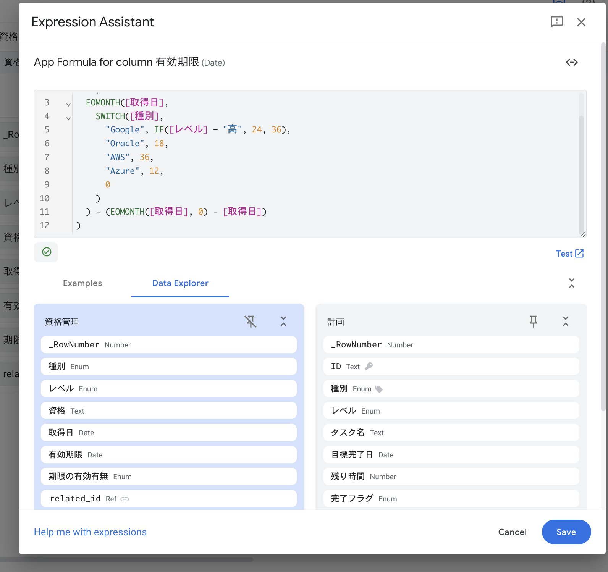Image resolution: width=608 pixels, height=572 pixels.
Task: Click the send feedback icon
Action: [556, 22]
